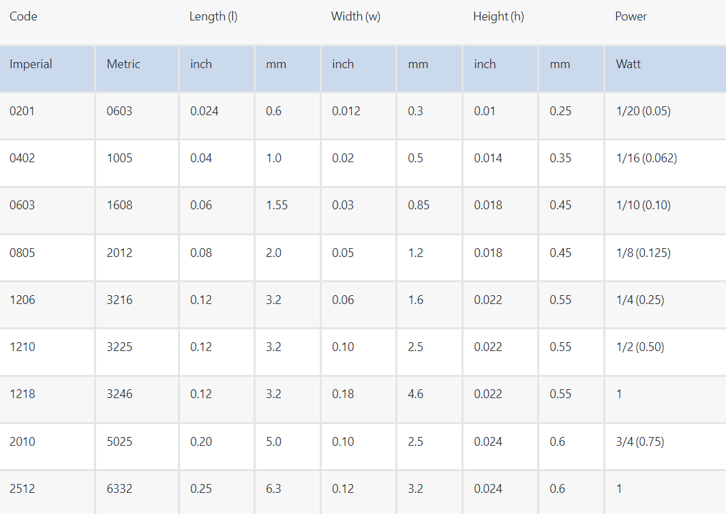Select the 3/4 (0.75) power cell
The image size is (726, 514).
[x=639, y=442]
